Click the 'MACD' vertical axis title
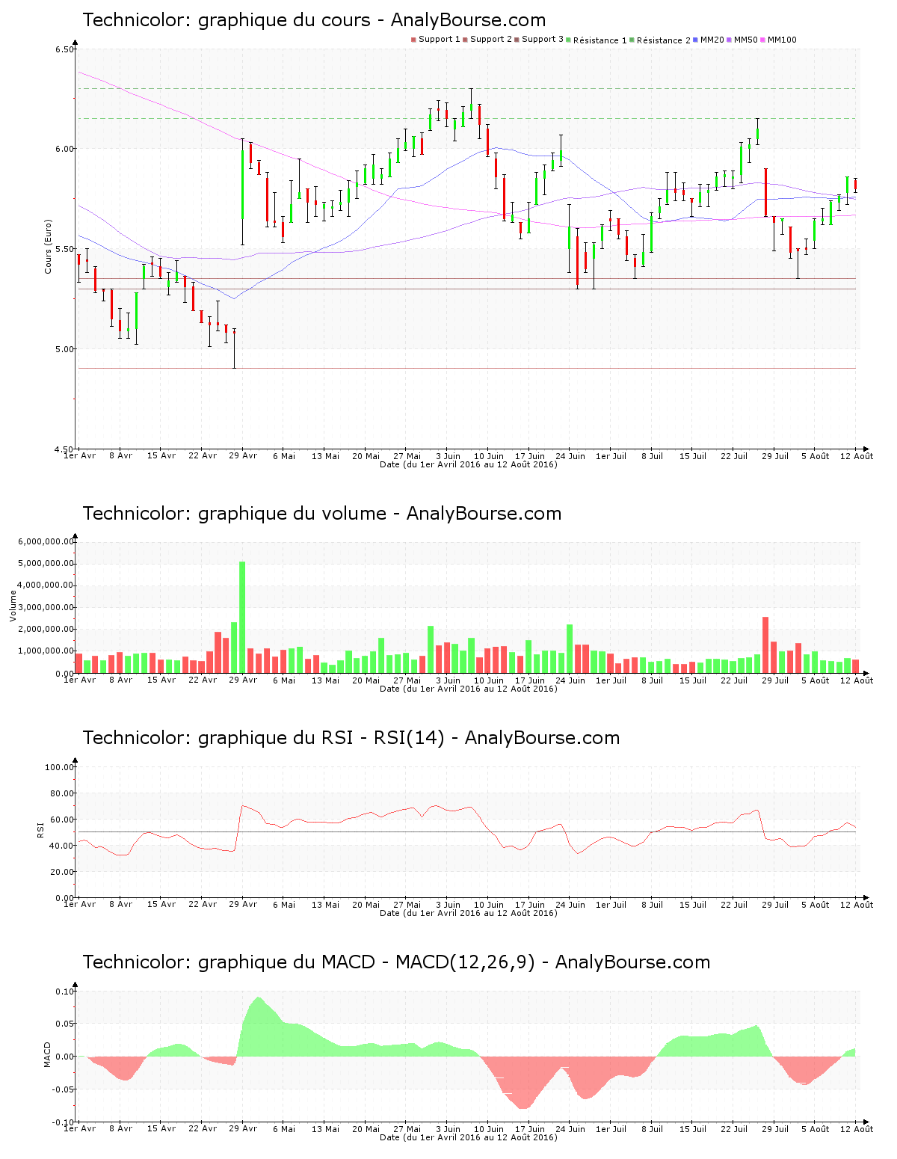This screenshot has width=897, height=1159. point(48,1054)
